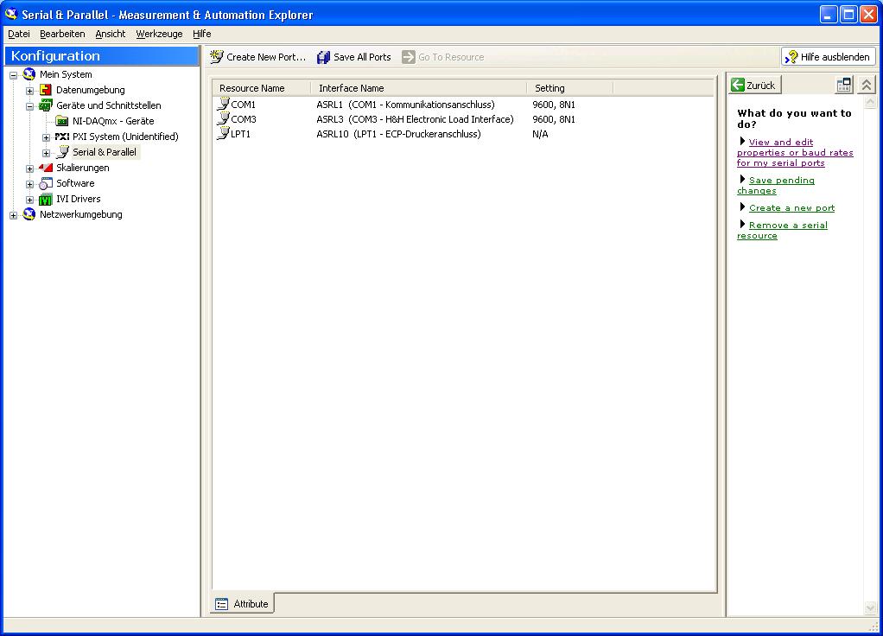Click the COM3 port icon in the list
This screenshot has height=636, width=883.
point(224,119)
